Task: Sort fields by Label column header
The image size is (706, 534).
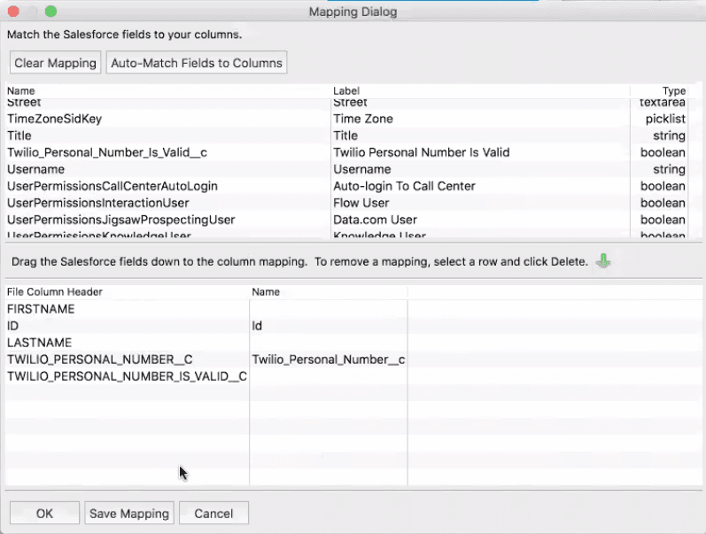Action: 346,91
